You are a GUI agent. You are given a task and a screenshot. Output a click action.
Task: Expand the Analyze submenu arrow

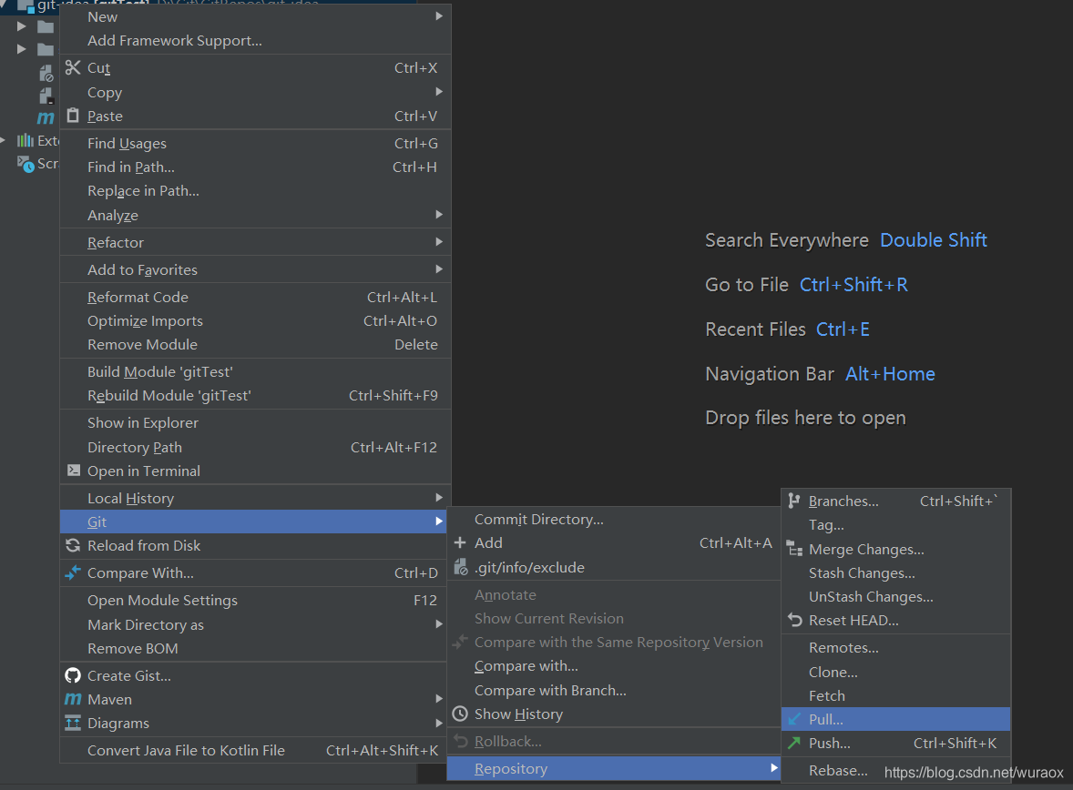439,215
